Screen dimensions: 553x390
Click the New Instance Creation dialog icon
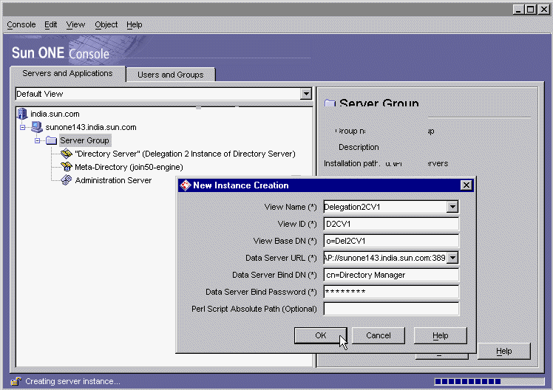185,185
